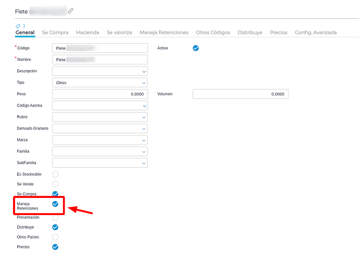Open the Tipo dropdown showing Otros
The image size is (359, 253).
[x=100, y=83]
